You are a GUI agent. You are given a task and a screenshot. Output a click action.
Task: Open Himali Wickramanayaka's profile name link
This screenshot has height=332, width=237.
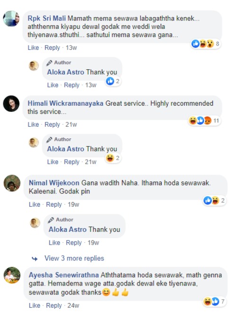point(65,103)
